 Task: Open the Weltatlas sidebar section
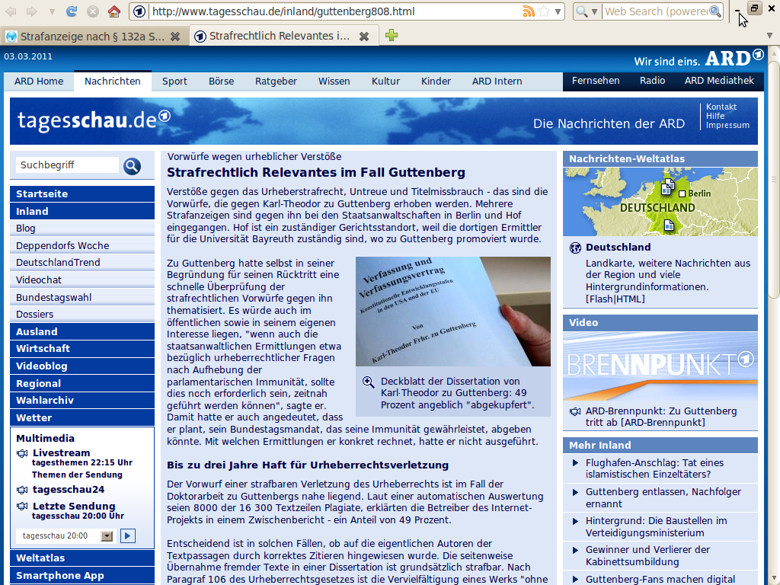click(x=82, y=558)
